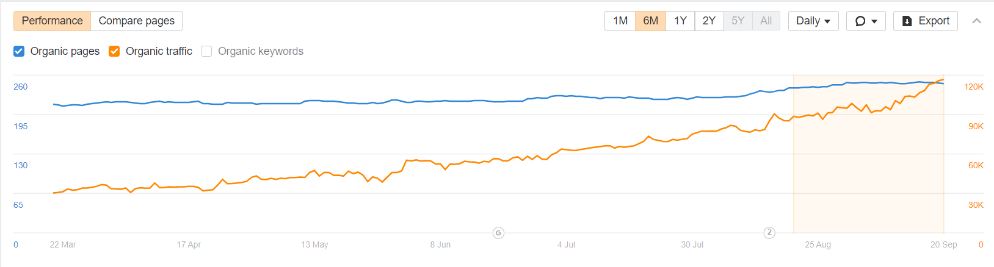The width and height of the screenshot is (994, 267).
Task: Uncheck the Organic pages checkbox
Action: [19, 51]
